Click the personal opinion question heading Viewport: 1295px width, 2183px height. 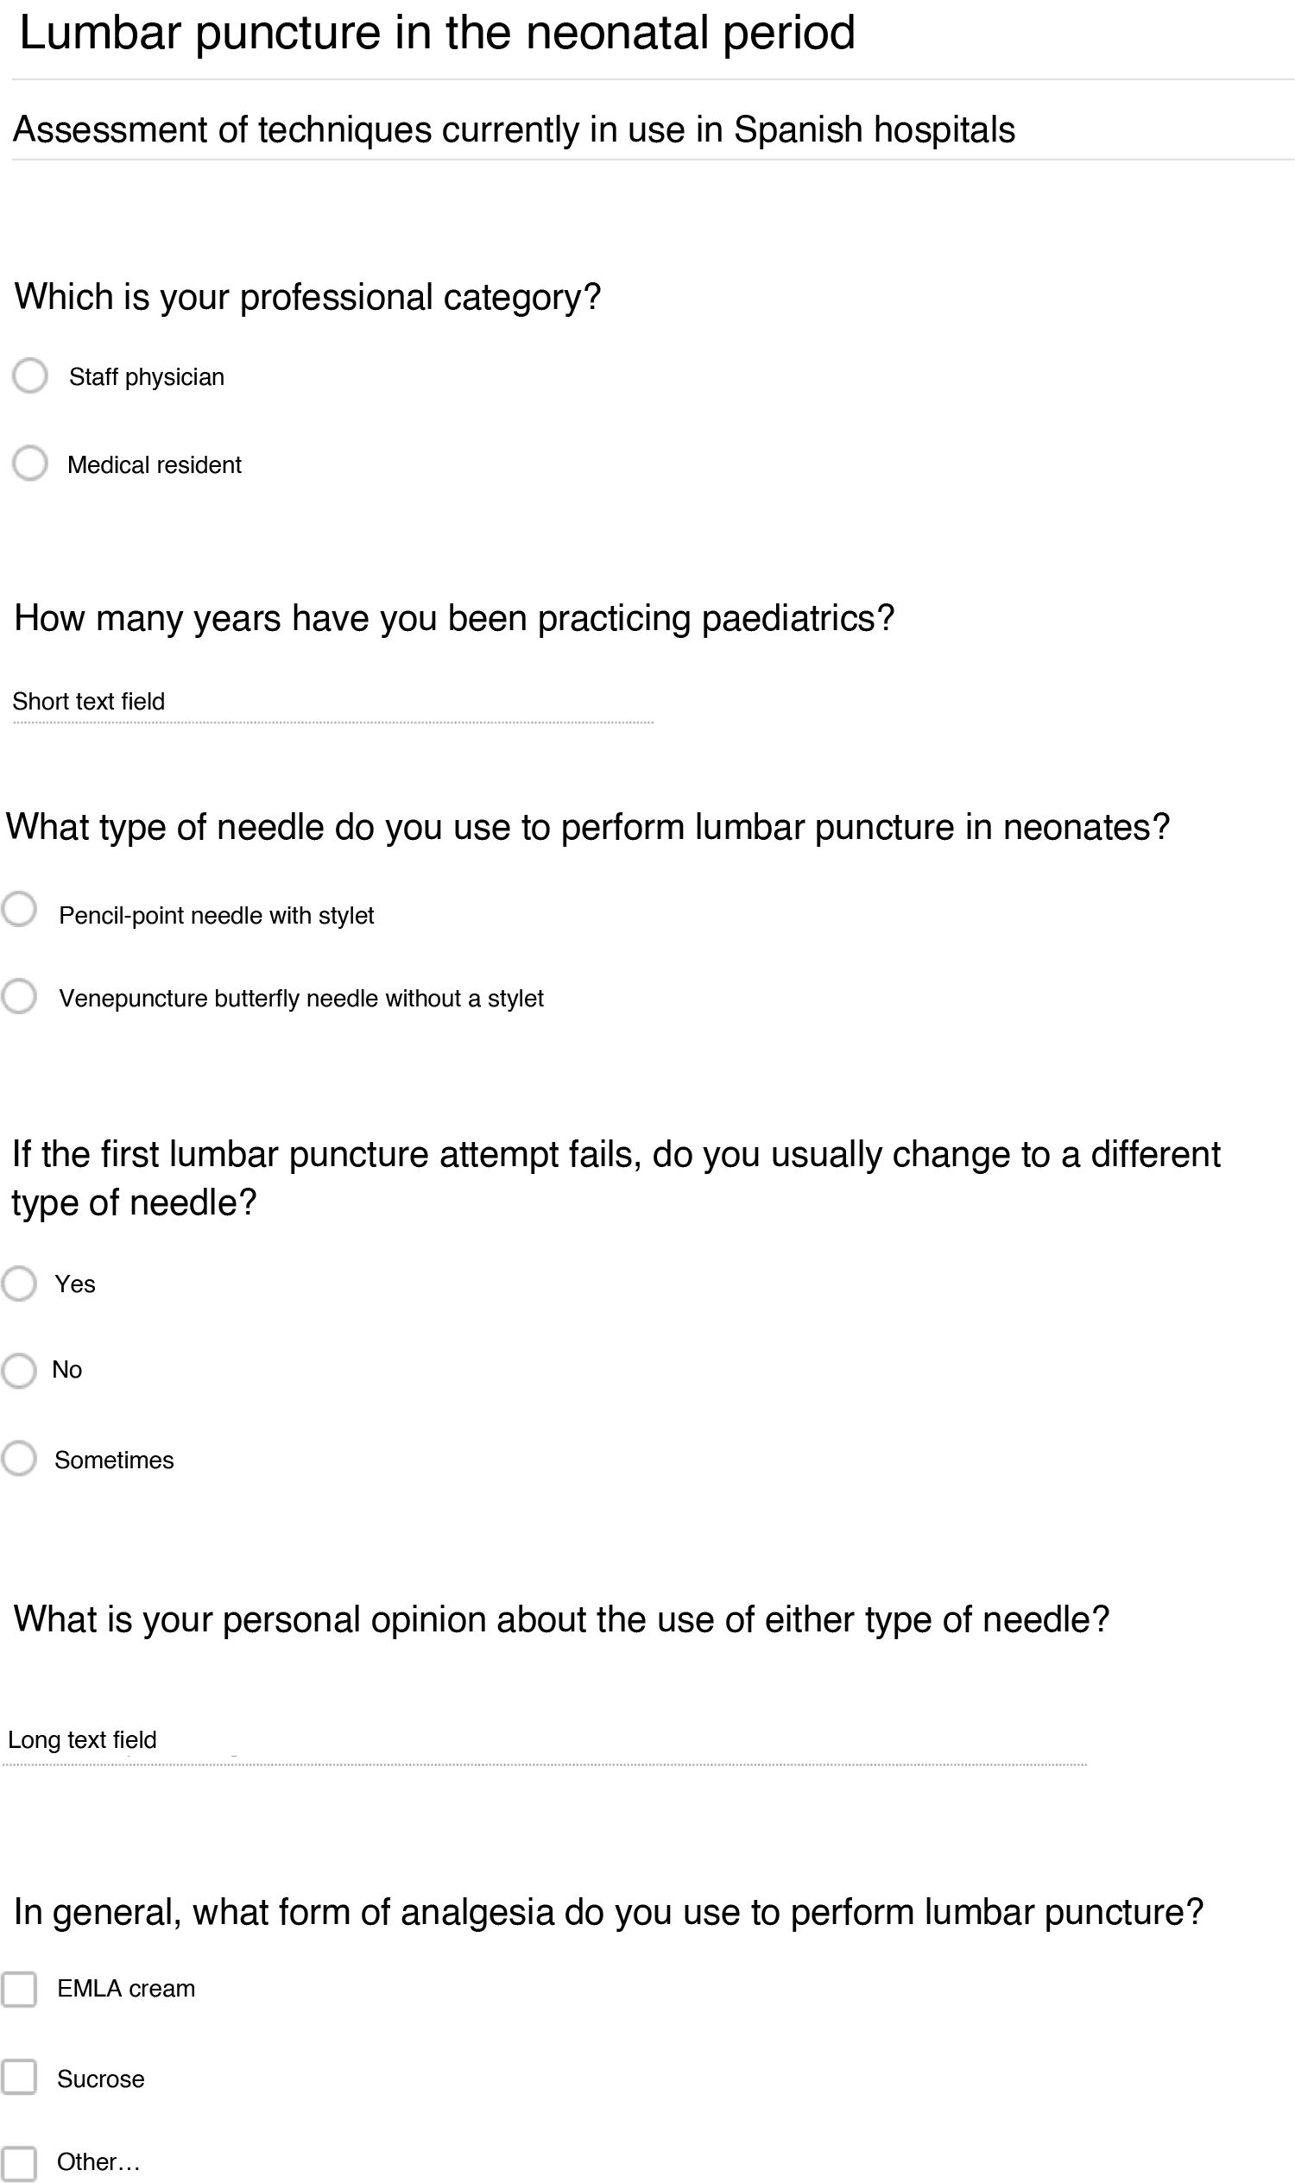(561, 1619)
